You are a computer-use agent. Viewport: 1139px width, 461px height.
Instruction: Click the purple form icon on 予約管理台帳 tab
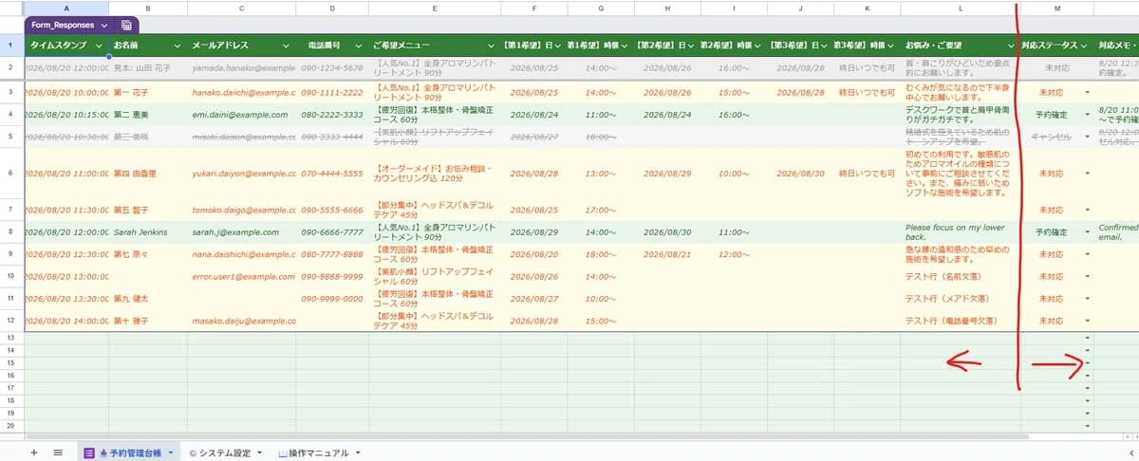click(90, 453)
